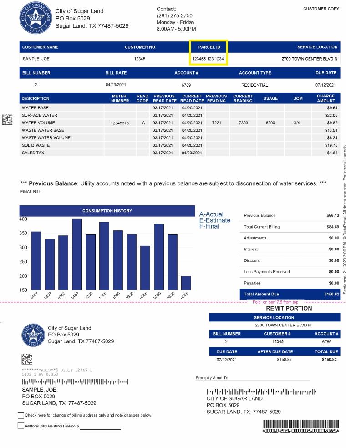This screenshot has height=448, width=346.
Task: Click due date 07/12/2021 in top table
Action: pos(326,85)
